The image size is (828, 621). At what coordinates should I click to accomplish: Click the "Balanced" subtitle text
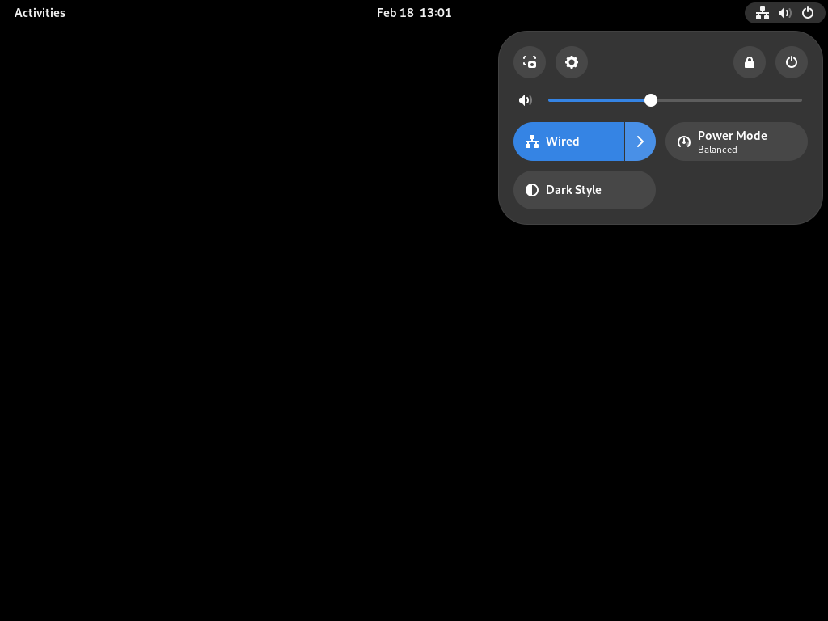tap(717, 150)
